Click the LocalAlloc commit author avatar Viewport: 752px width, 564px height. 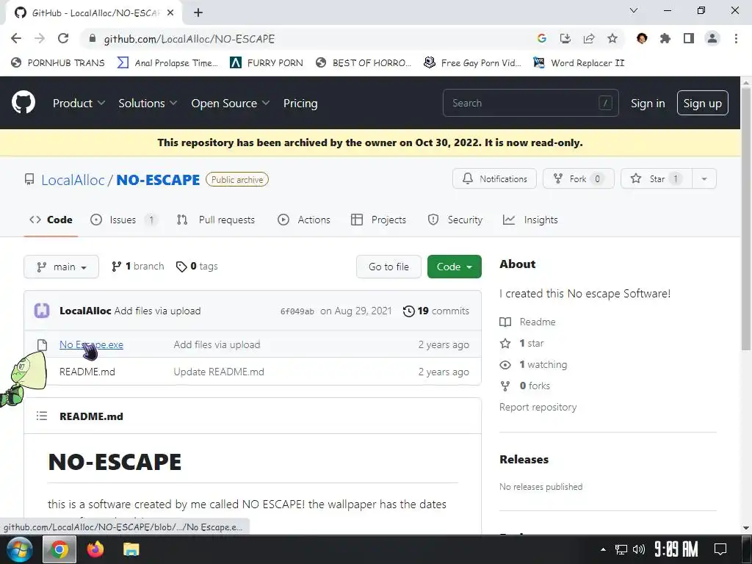tap(42, 311)
